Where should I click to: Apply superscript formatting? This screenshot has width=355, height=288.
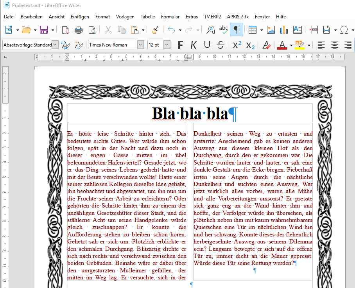[x=237, y=45]
